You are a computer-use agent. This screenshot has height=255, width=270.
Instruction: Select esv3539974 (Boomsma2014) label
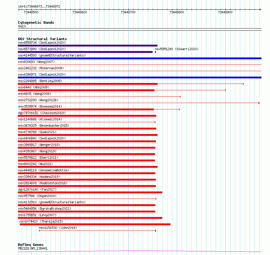click(x=40, y=106)
